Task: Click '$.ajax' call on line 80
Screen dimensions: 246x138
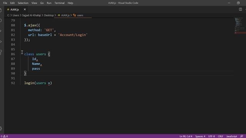Action: click(30, 25)
